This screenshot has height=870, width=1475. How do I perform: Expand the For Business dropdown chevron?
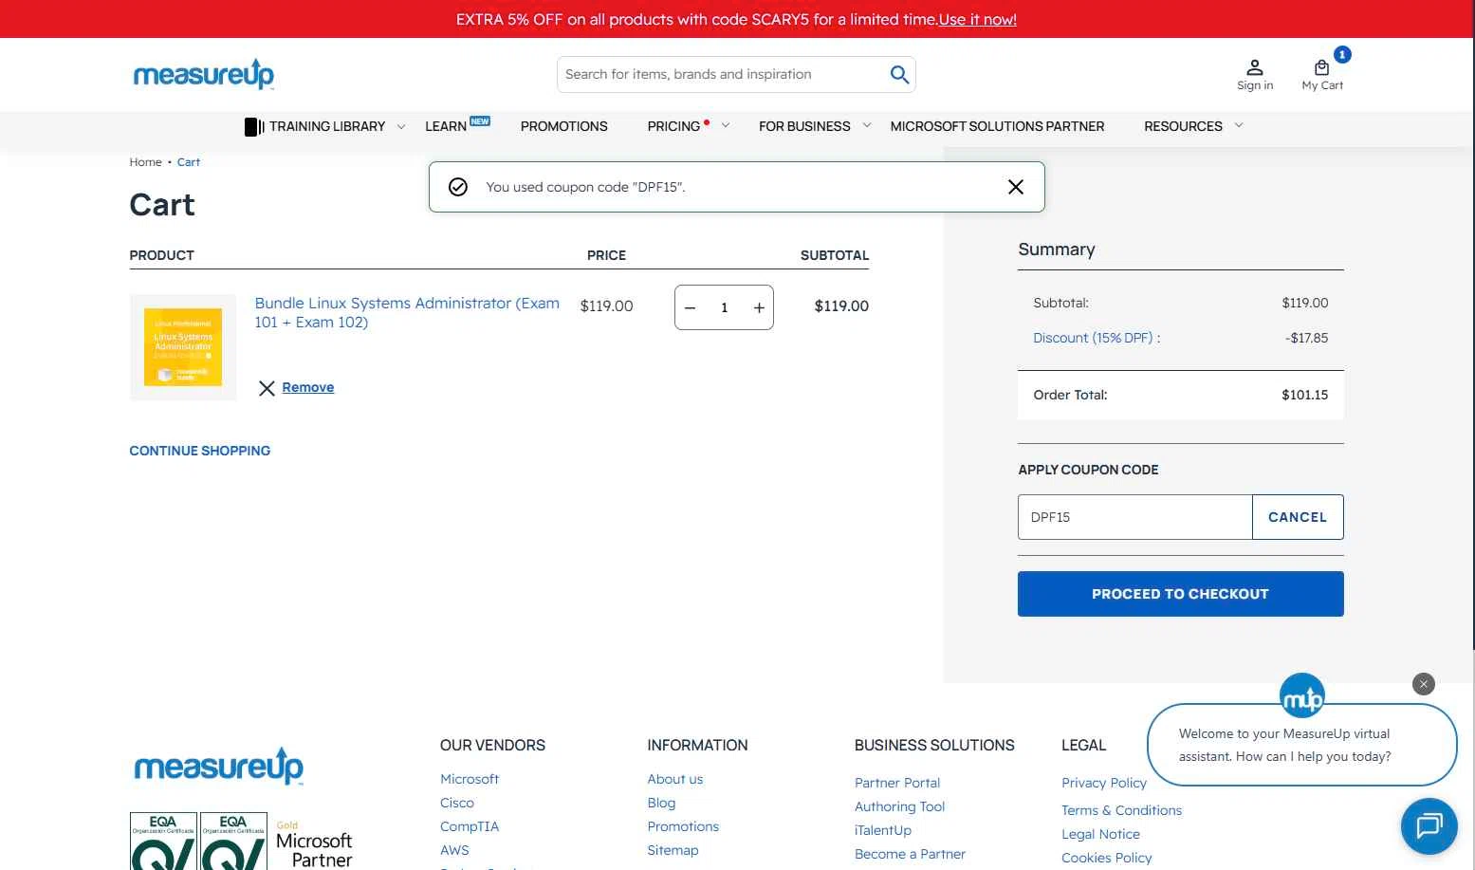(x=867, y=125)
